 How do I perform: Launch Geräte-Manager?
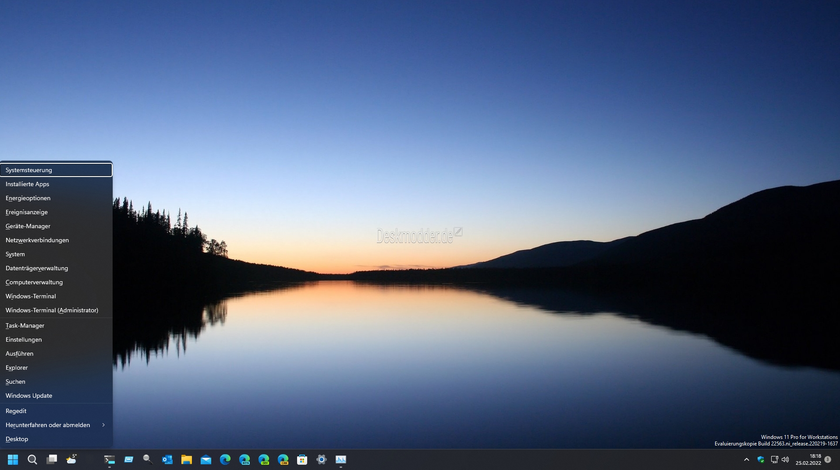click(56, 226)
